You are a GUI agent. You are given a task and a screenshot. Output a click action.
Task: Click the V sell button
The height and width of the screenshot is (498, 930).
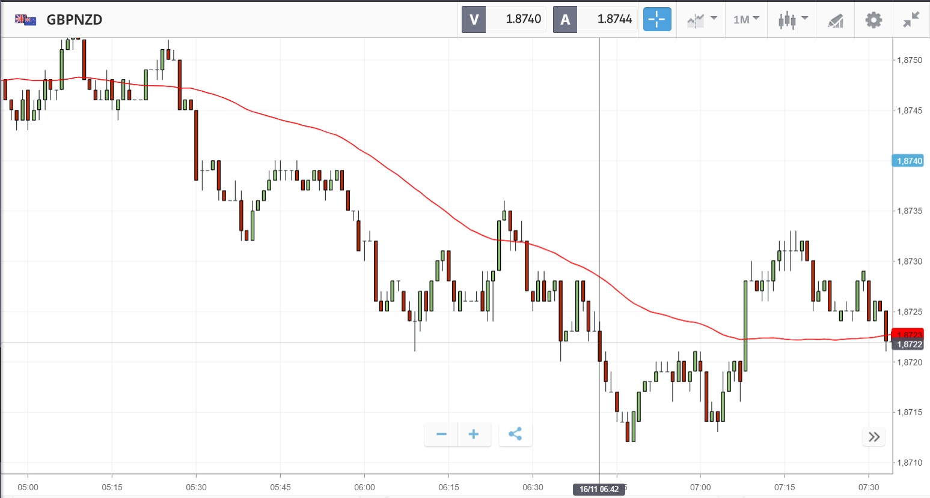tap(474, 19)
